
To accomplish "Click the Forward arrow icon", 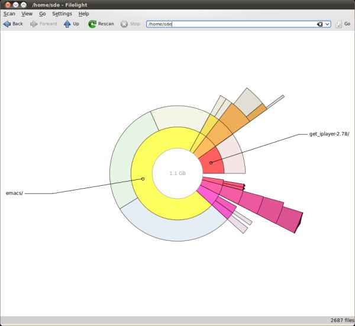I will (34, 24).
